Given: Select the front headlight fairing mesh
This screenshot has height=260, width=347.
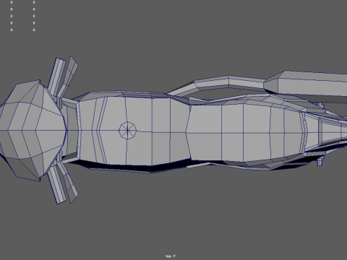Looking at the screenshot, I should coord(33,131).
